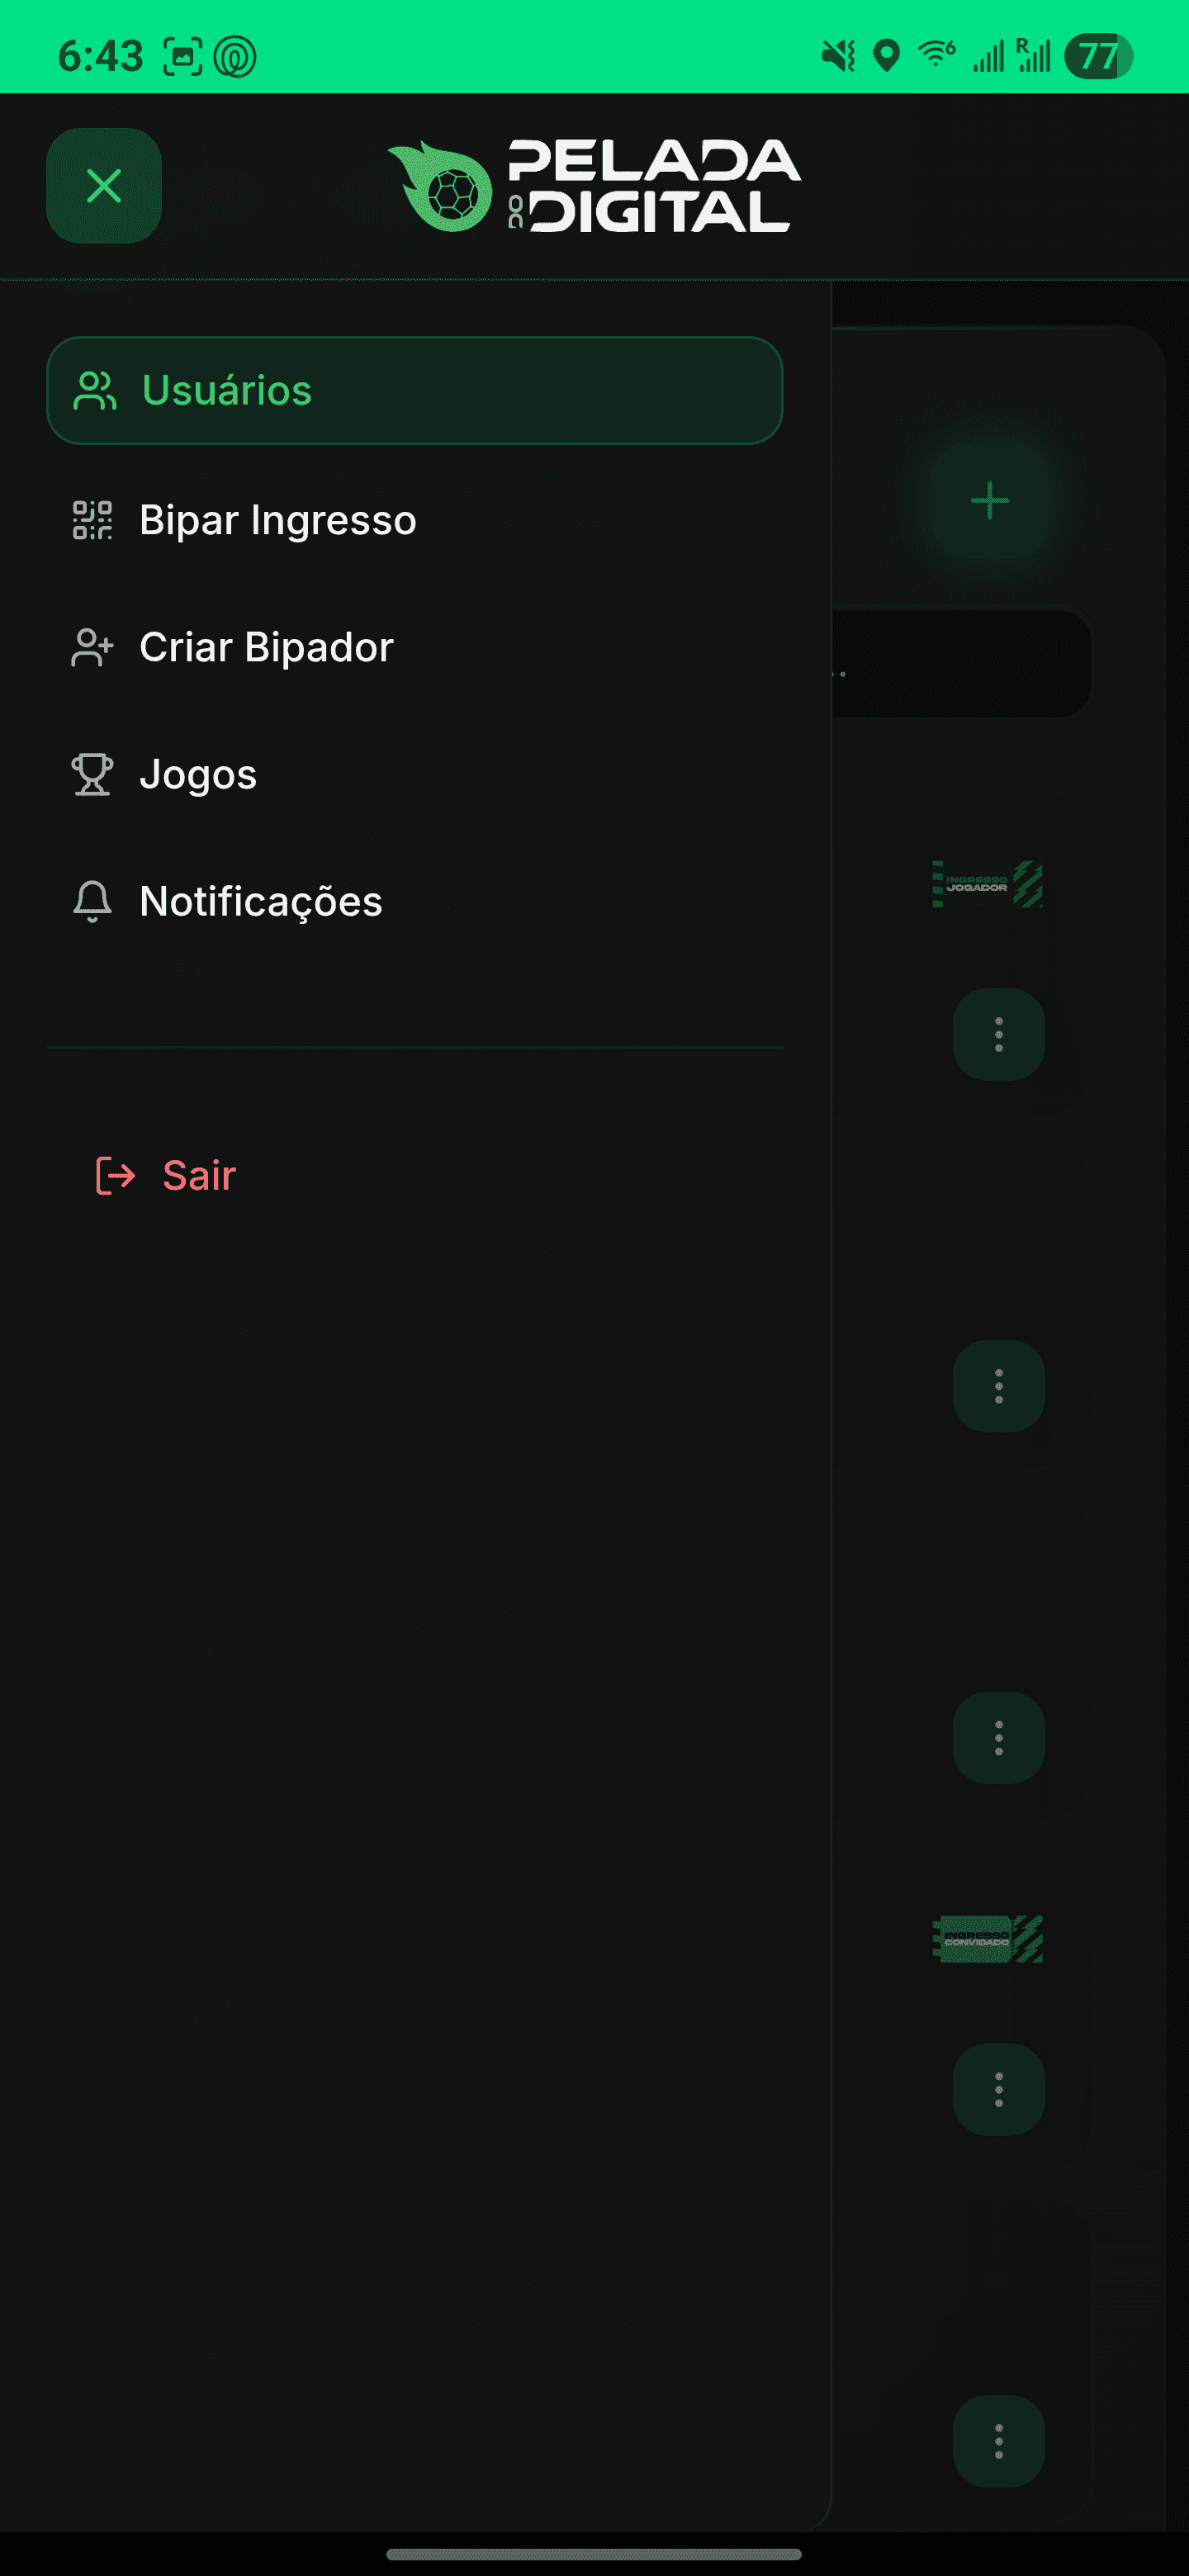This screenshot has height=2576, width=1189.
Task: Go to Jogos
Action: pos(198,774)
